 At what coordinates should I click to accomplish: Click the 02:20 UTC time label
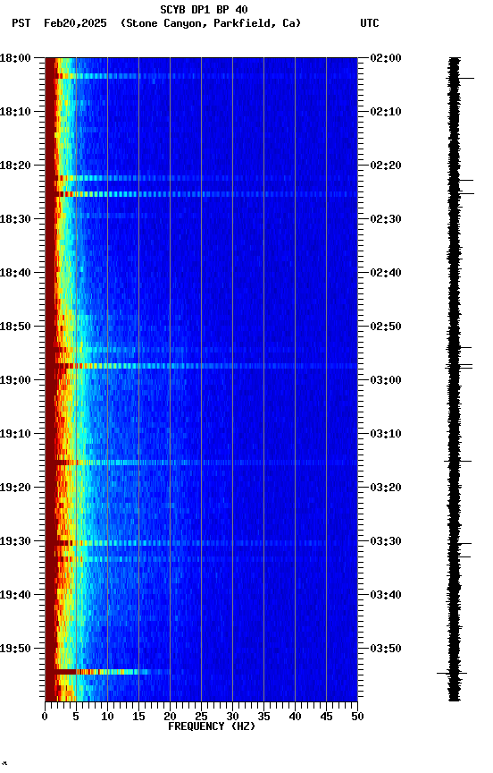[386, 166]
